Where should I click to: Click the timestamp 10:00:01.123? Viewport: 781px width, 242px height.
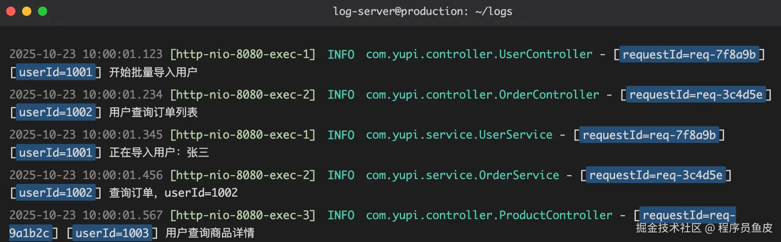click(x=122, y=55)
